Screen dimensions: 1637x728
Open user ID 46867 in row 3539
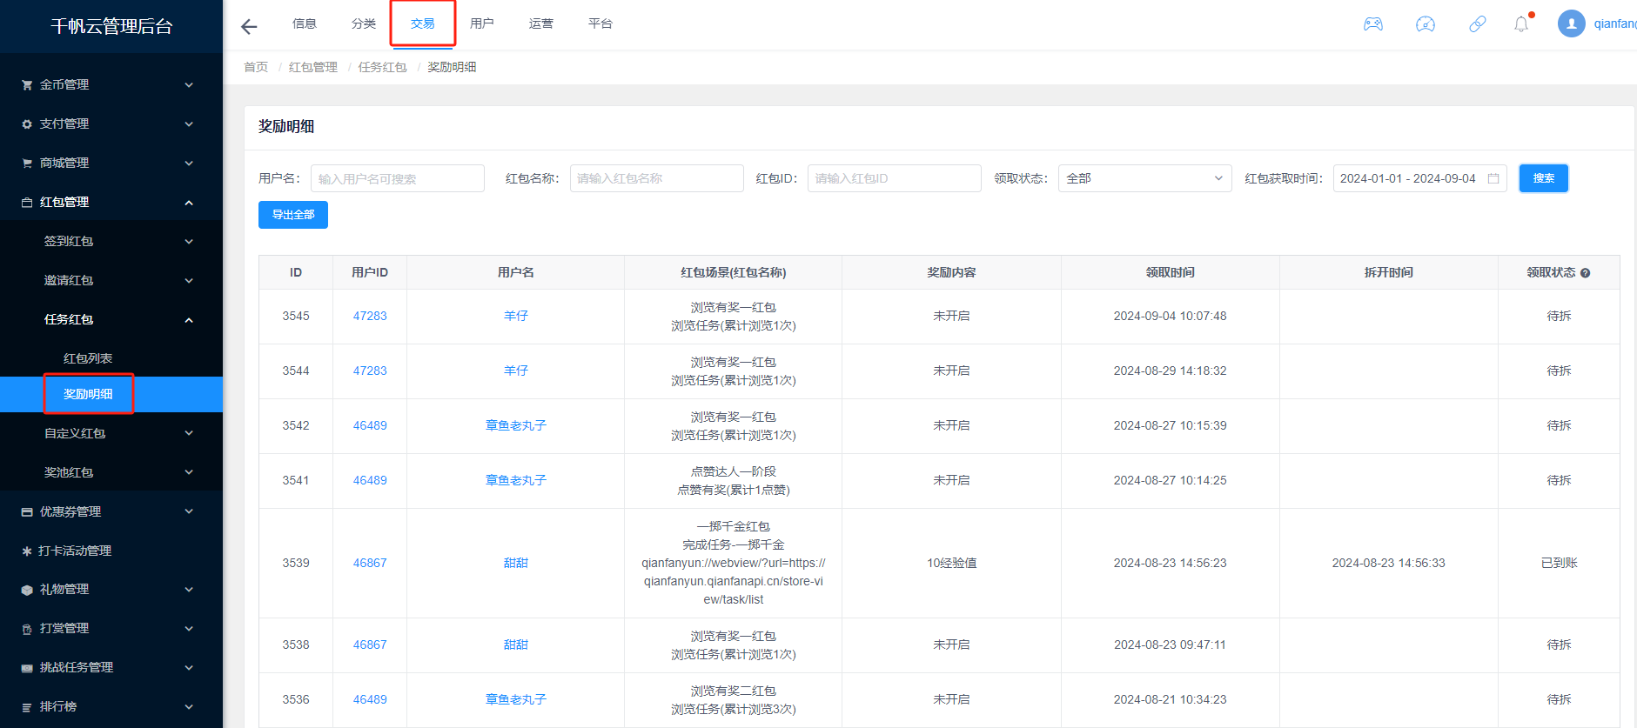[370, 563]
